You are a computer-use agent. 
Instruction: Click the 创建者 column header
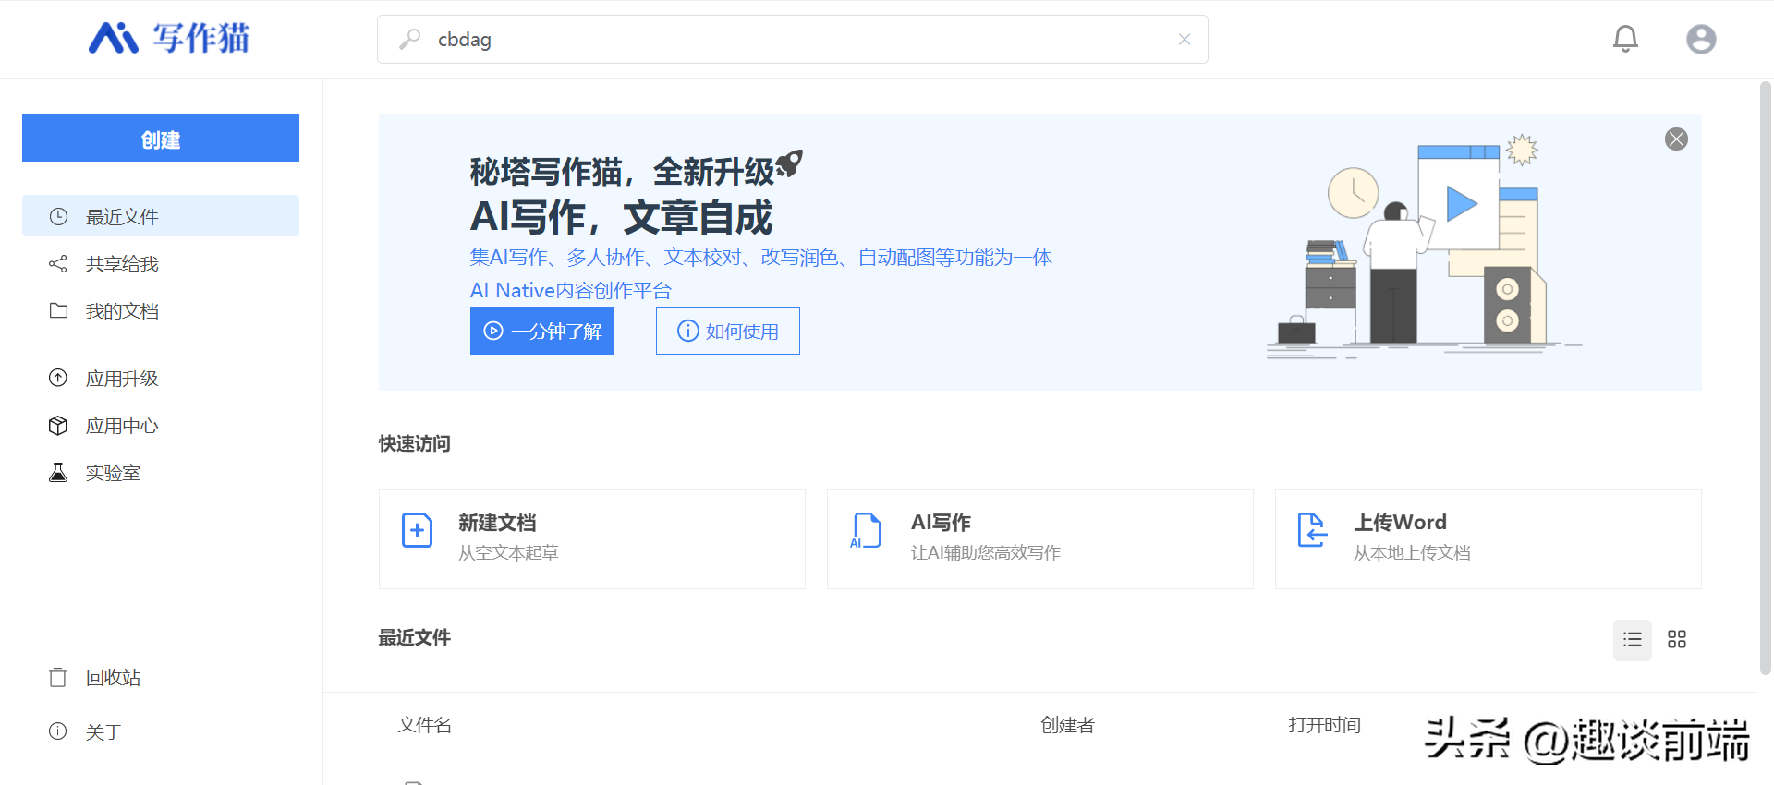[1068, 725]
